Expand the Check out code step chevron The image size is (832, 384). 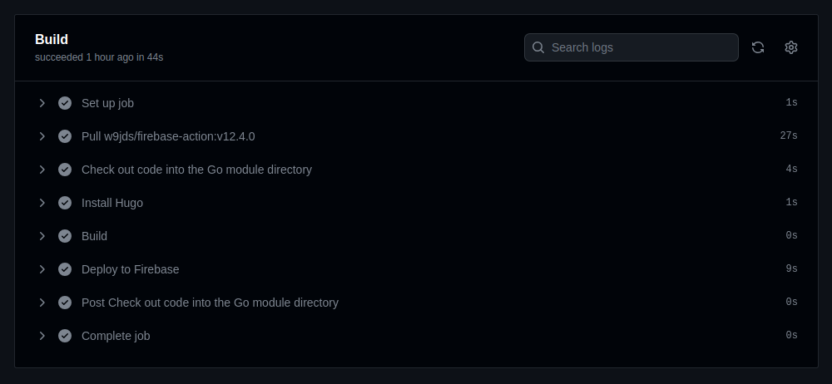pos(42,170)
